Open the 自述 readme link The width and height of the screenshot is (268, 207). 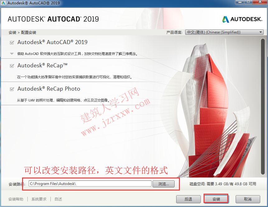(x=58, y=199)
